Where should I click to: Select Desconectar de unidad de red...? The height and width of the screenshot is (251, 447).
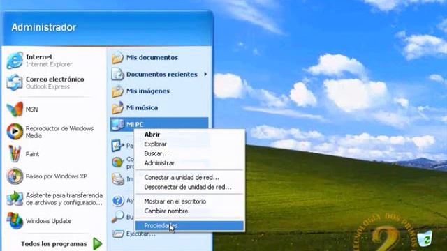(188, 187)
